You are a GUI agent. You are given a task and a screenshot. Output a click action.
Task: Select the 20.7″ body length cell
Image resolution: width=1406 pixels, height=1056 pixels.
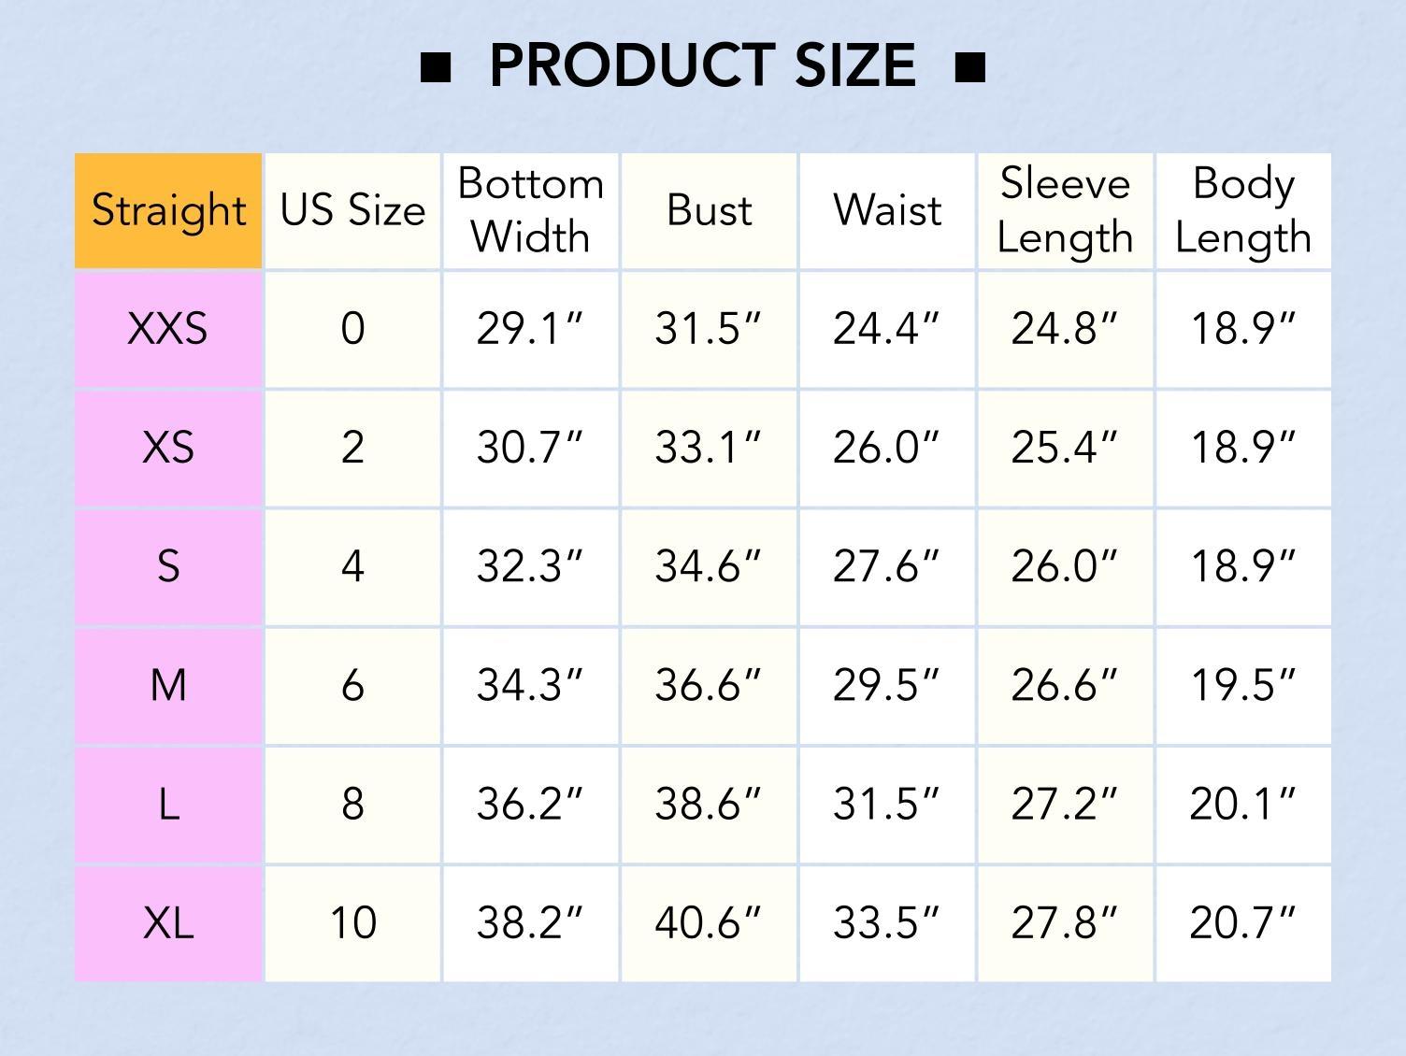(1243, 922)
